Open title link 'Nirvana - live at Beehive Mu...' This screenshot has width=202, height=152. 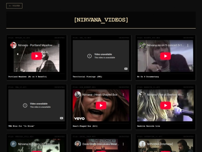click(165, 95)
